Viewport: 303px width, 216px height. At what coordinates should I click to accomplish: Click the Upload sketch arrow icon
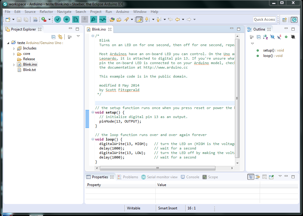pyautogui.click(x=66, y=19)
